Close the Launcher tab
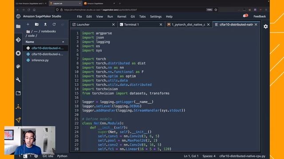Image resolution: width=284 pixels, height=159 pixels. [x=114, y=25]
